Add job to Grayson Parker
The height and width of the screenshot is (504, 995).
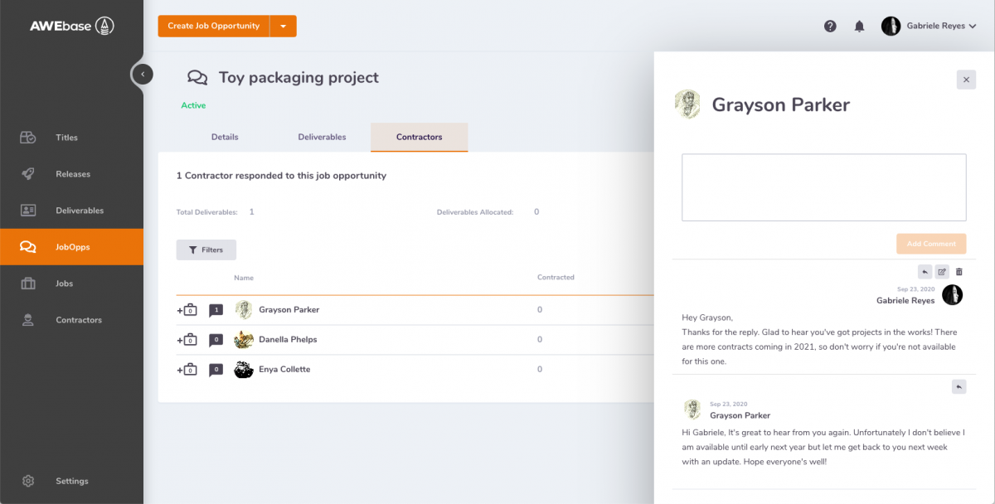(x=187, y=310)
